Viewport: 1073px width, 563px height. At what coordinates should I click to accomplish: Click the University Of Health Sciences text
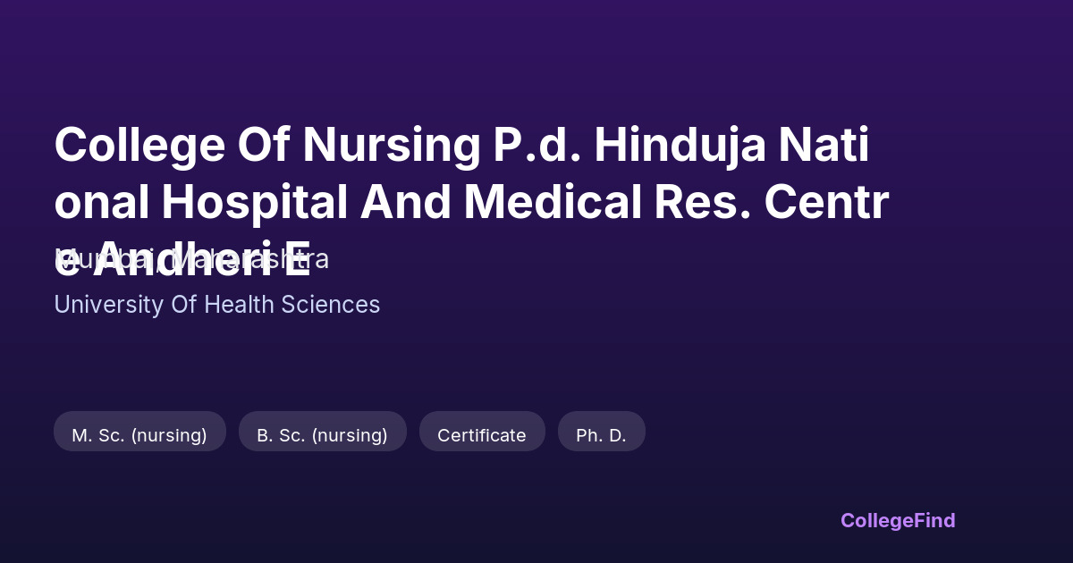(x=216, y=305)
